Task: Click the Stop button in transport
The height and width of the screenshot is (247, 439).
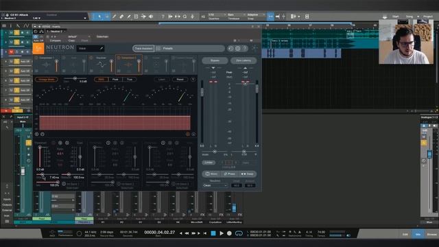Action: coord(213,233)
